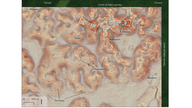Click the 'Dam' label
Viewport: 192px width, 108px height.
[77, 38]
